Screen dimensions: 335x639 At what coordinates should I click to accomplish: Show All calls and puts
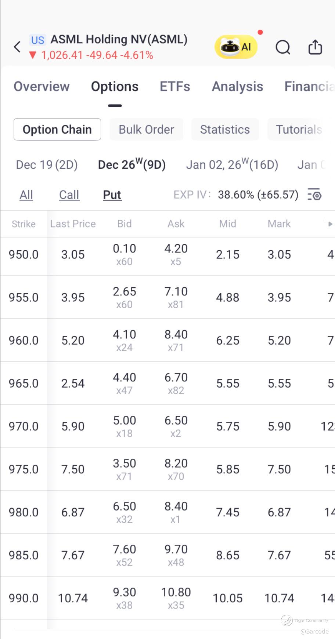tap(26, 195)
